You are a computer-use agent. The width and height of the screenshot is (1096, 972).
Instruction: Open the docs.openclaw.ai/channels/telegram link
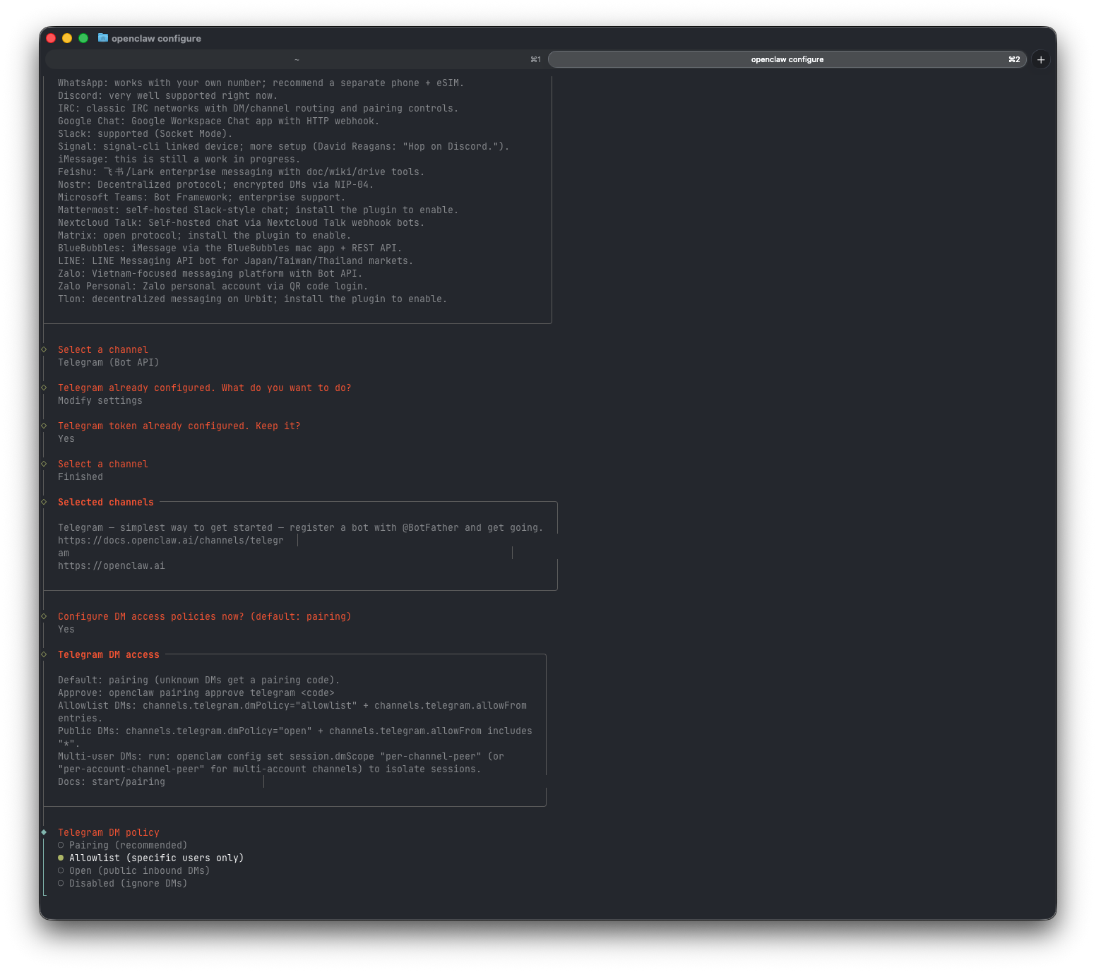pyautogui.click(x=172, y=540)
